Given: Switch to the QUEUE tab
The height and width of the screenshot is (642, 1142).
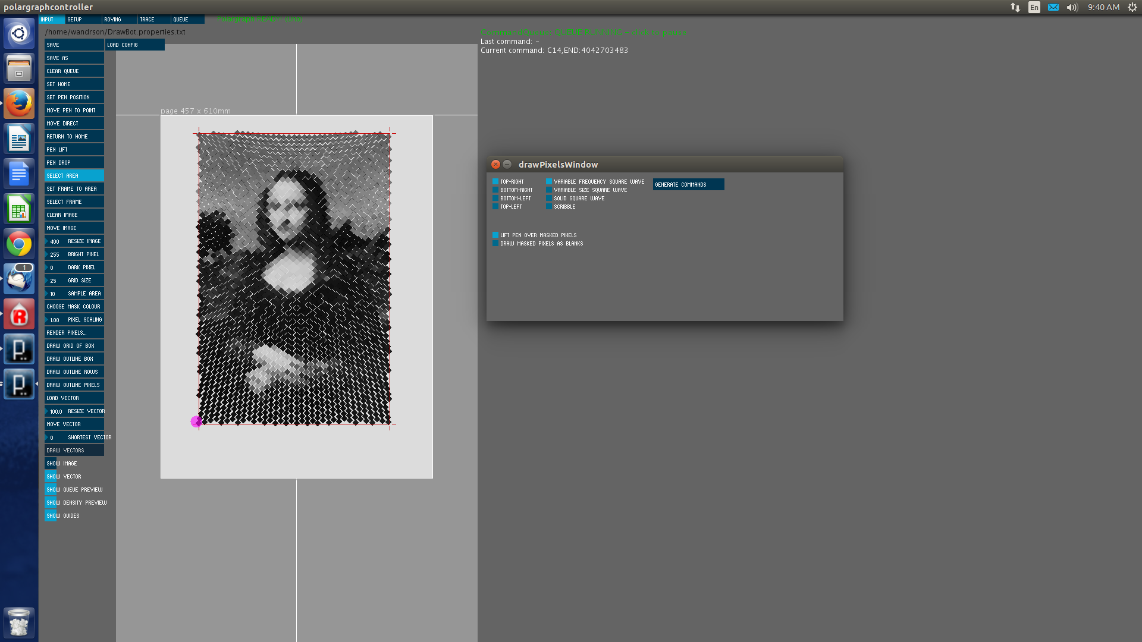Looking at the screenshot, I should (188, 20).
